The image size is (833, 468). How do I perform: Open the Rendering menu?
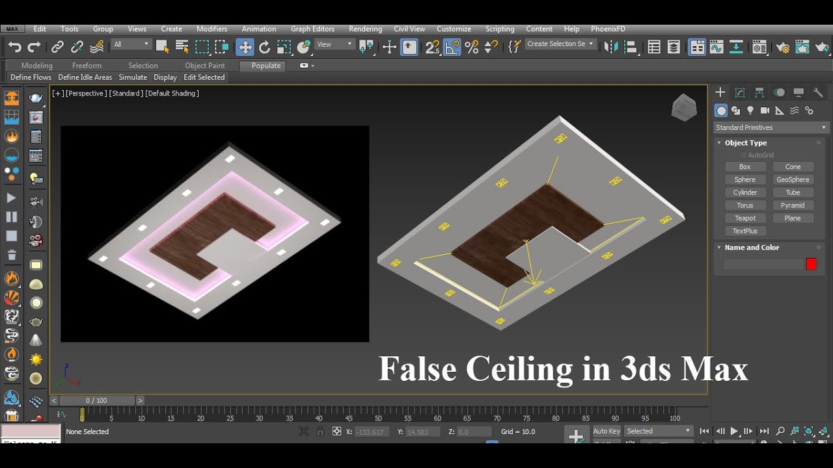click(x=365, y=29)
